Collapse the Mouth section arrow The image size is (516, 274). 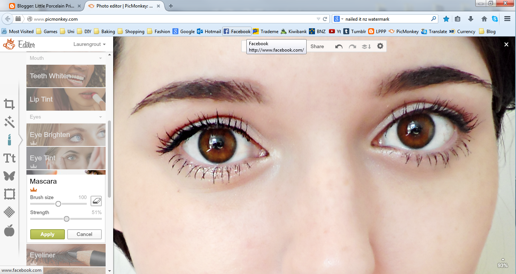click(x=100, y=58)
